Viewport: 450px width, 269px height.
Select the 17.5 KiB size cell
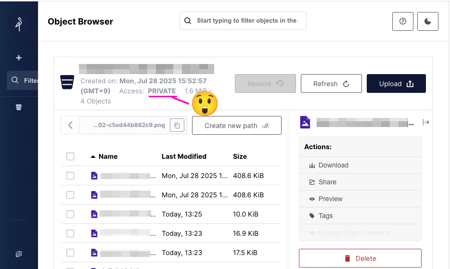point(245,253)
